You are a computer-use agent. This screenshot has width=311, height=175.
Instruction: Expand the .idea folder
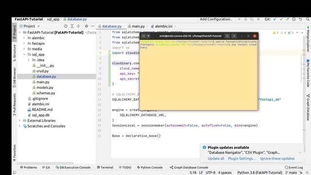coord(29,60)
